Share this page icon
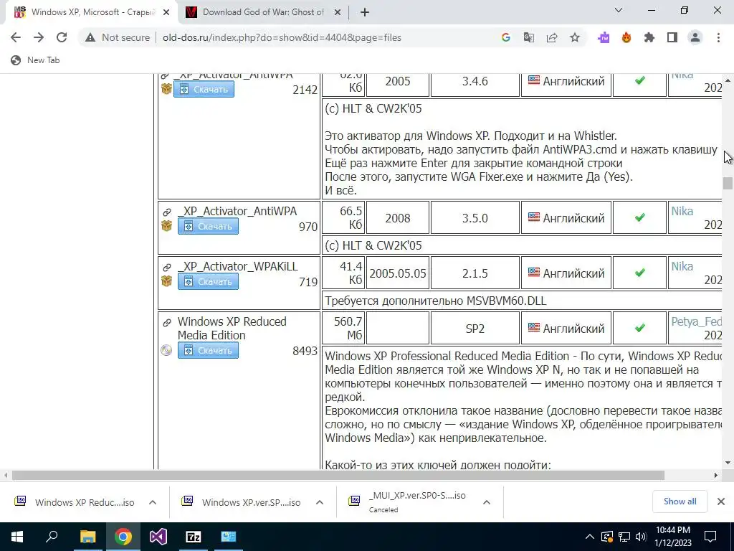Screen dimensions: 734x551 pos(552,37)
